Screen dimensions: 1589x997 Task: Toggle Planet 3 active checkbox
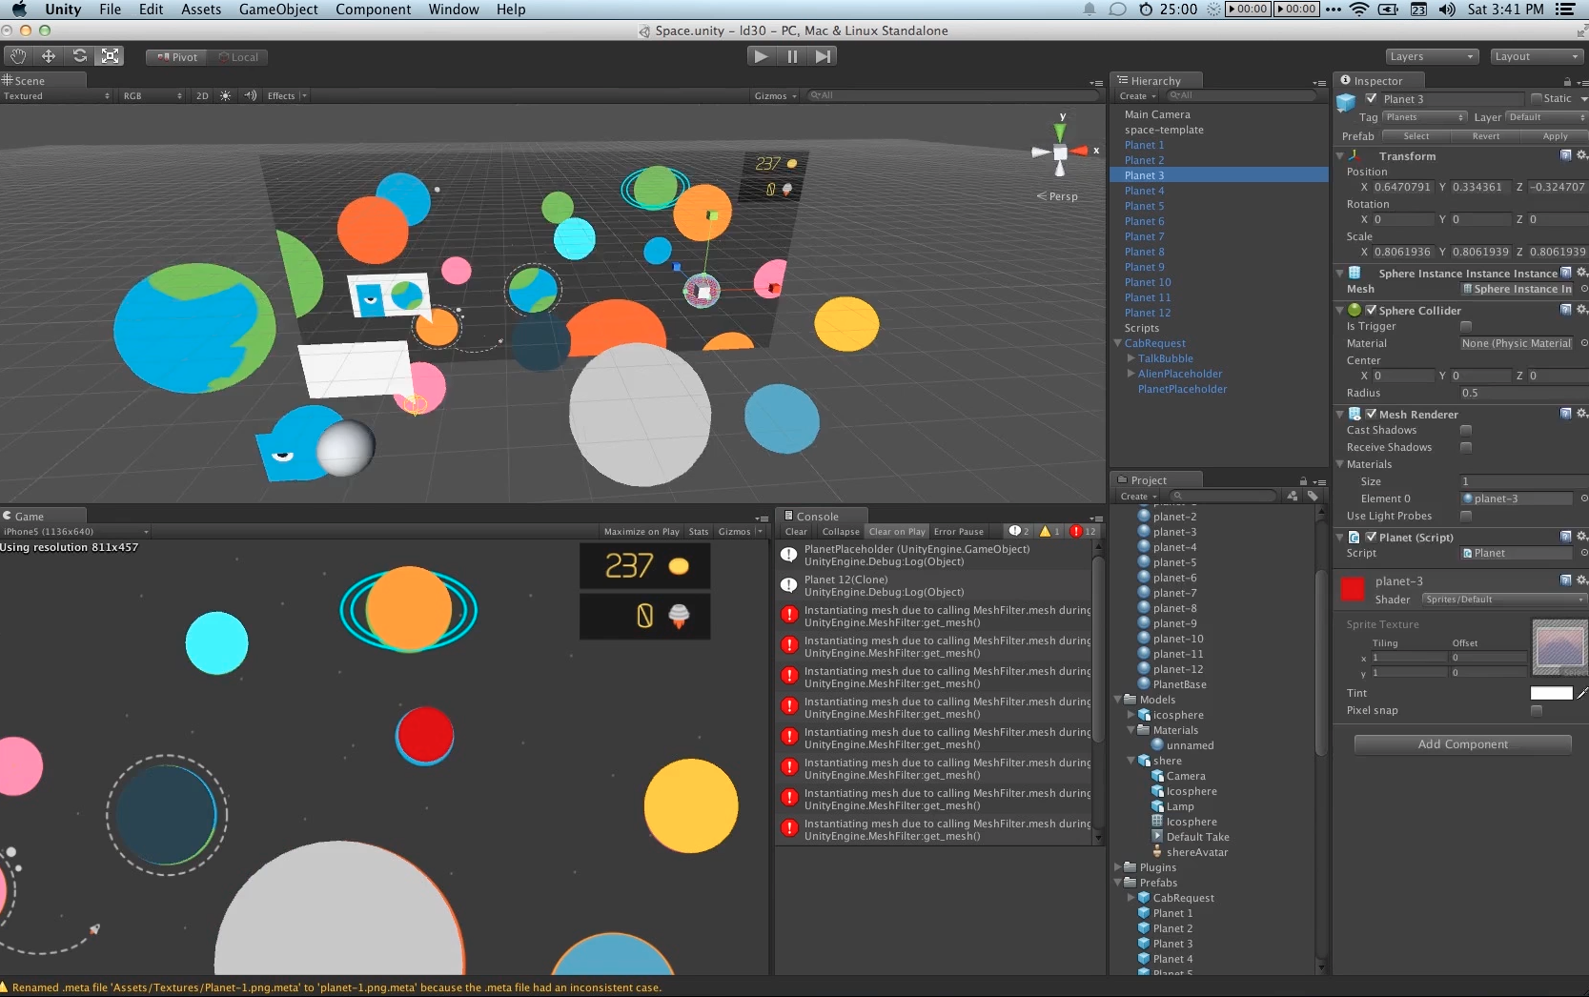point(1371,99)
